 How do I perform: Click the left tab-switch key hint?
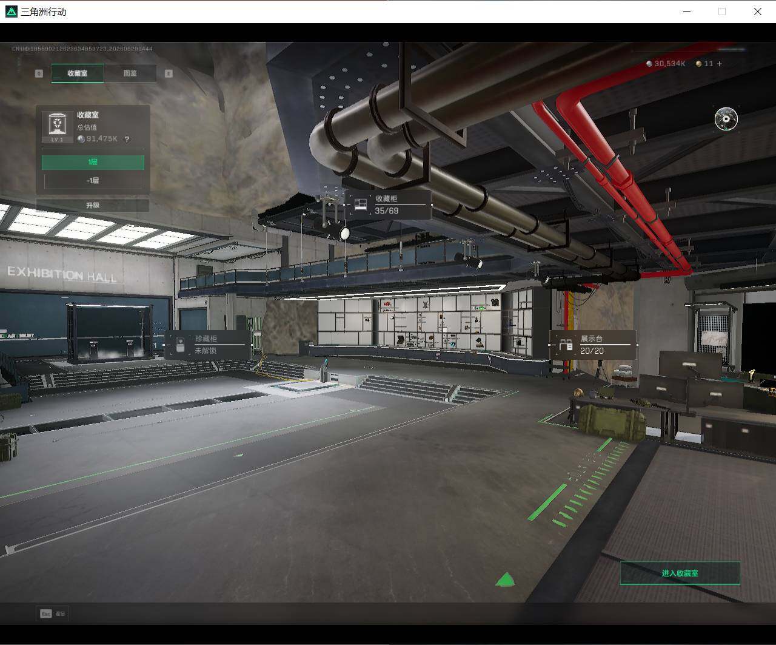(x=39, y=73)
